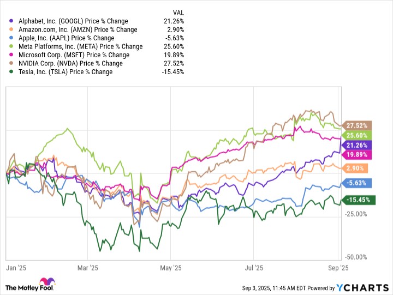Click the orange Amazon legend dot

[11, 29]
